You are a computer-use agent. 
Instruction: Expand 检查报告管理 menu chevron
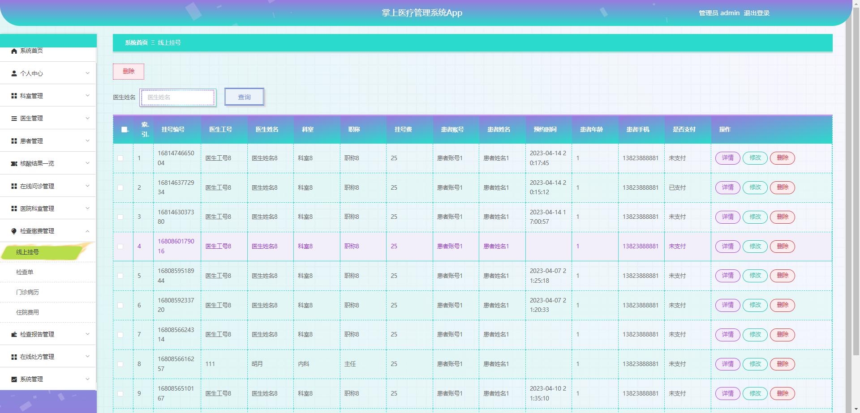pos(87,334)
